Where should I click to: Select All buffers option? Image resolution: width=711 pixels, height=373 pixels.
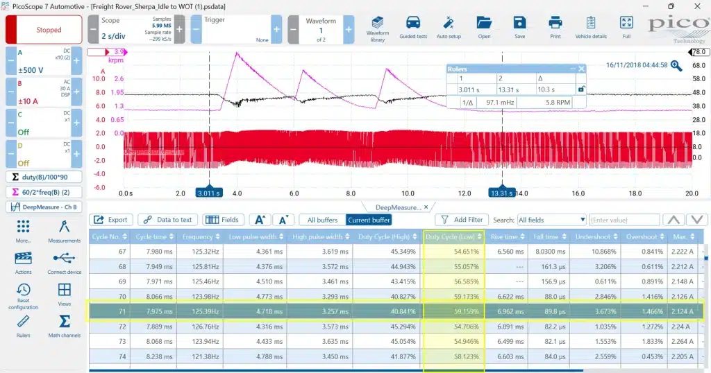pyautogui.click(x=322, y=220)
